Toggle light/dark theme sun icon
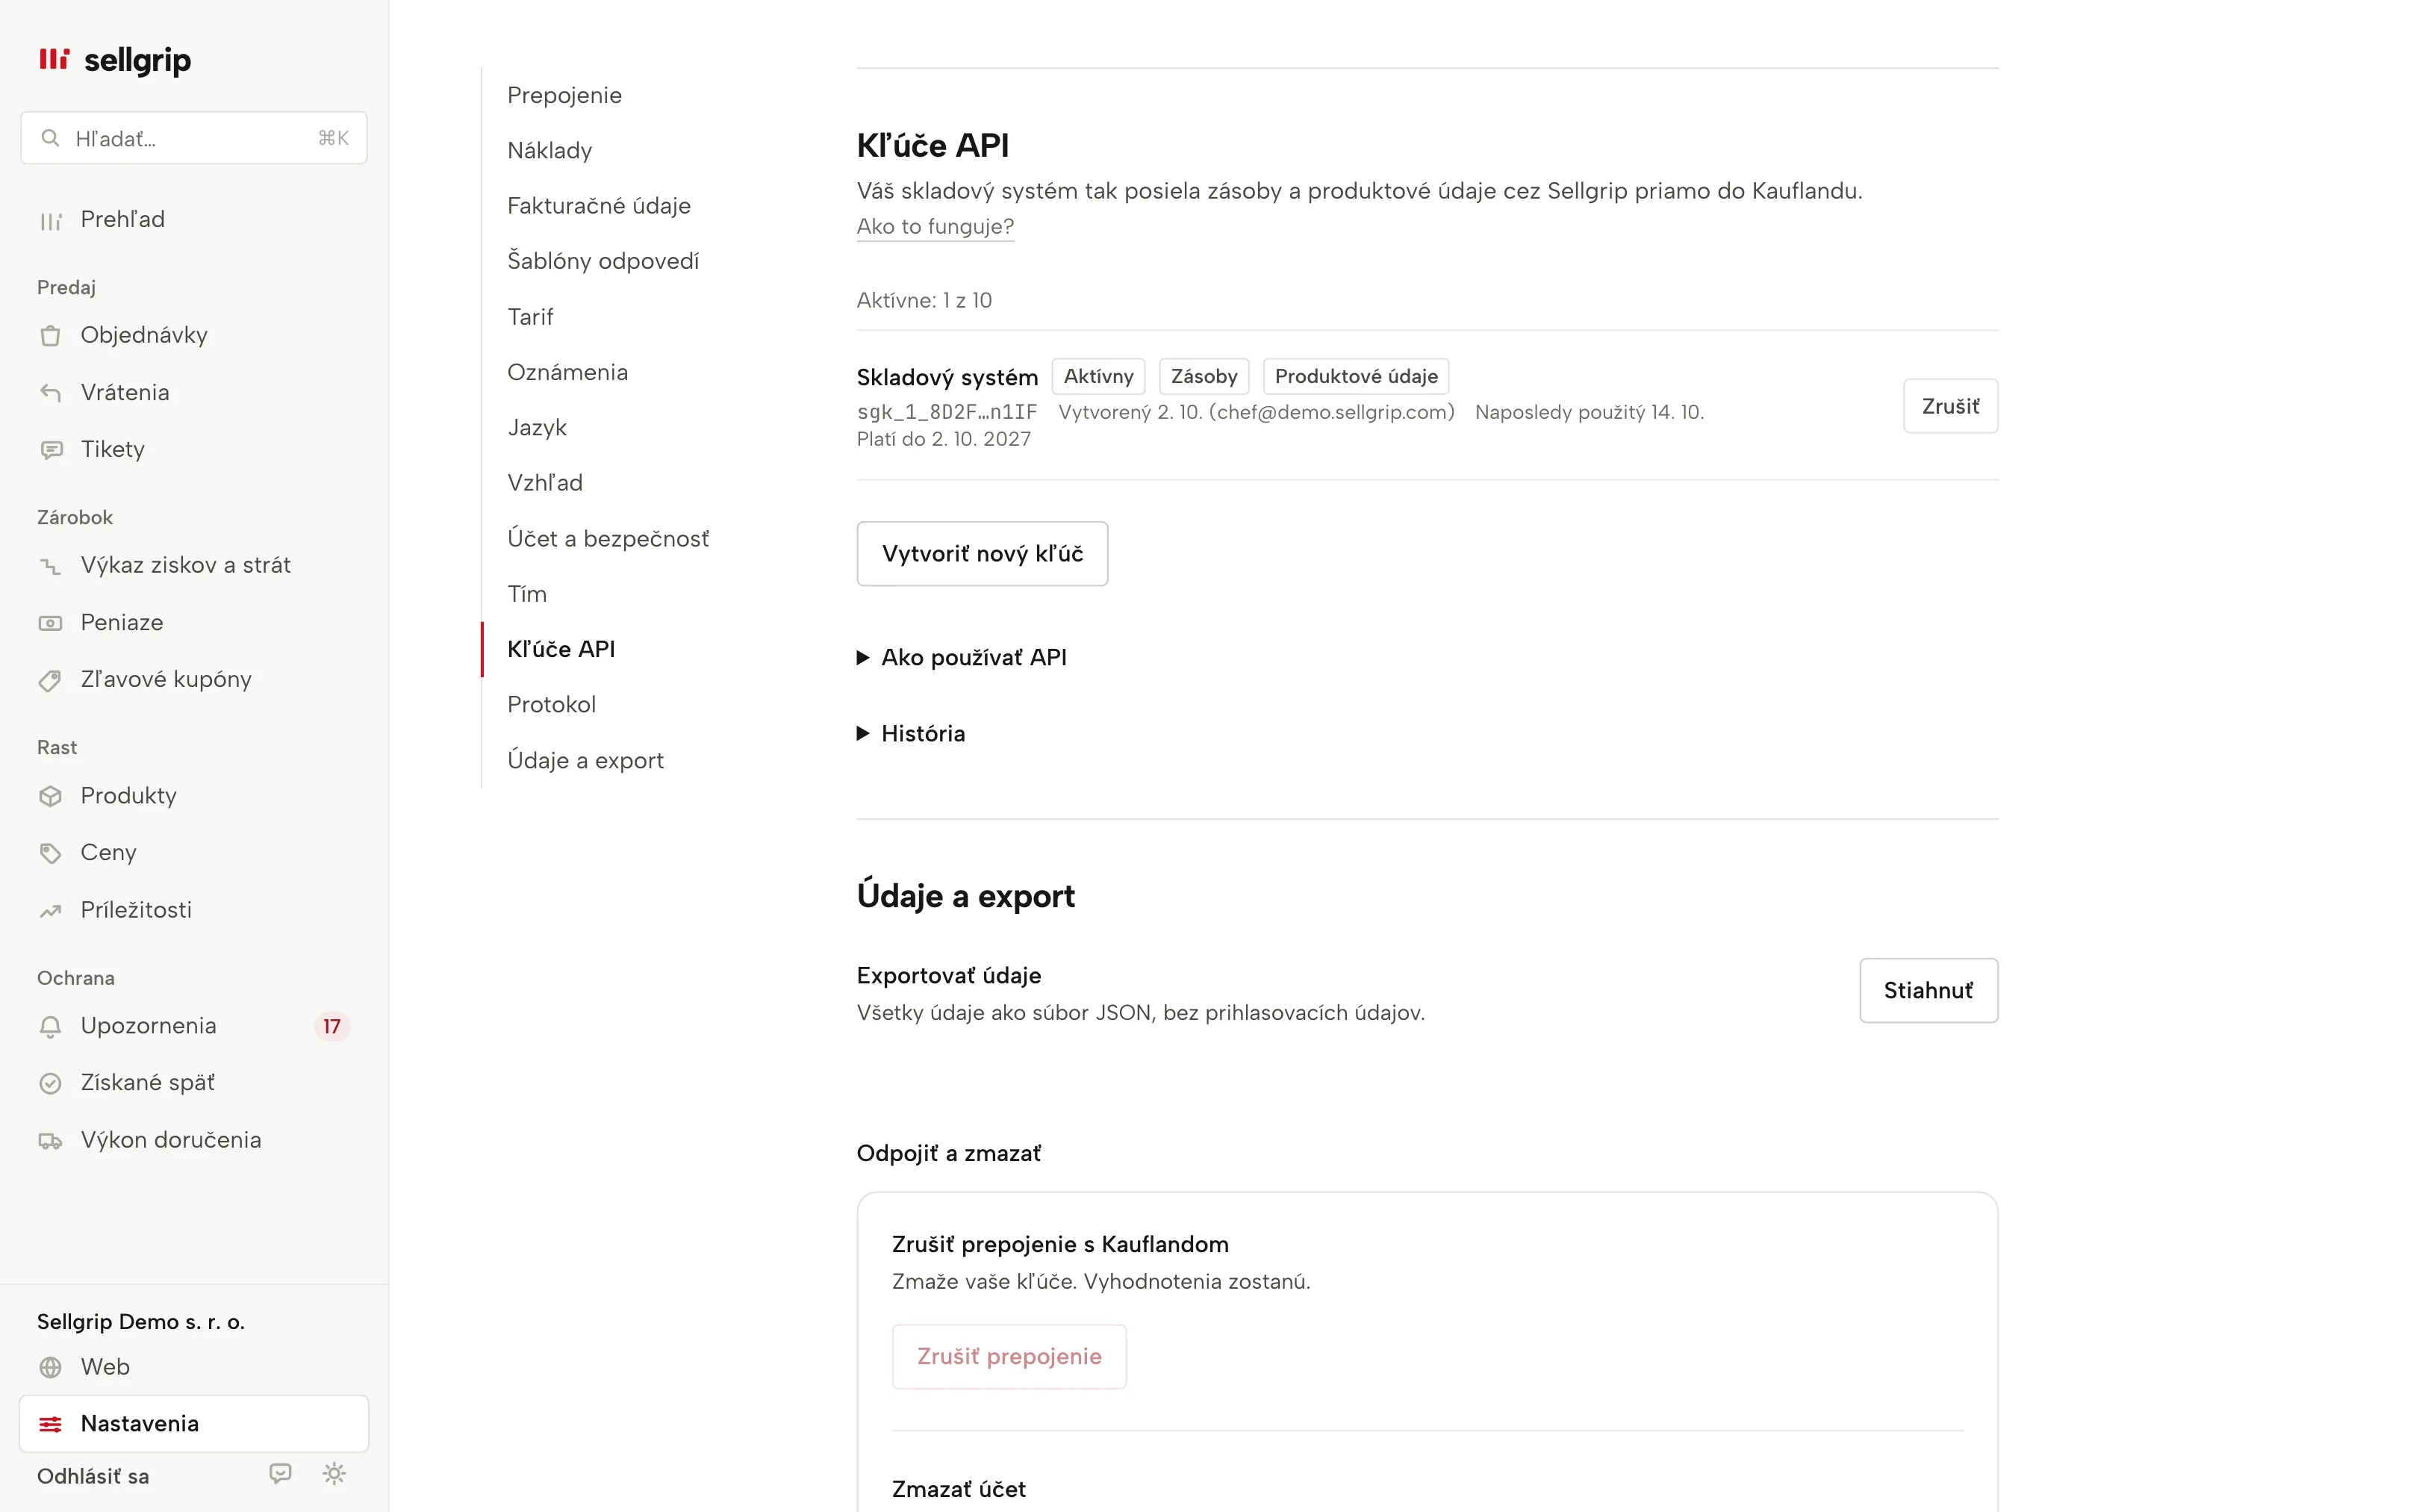The image size is (2419, 1512). (x=334, y=1474)
